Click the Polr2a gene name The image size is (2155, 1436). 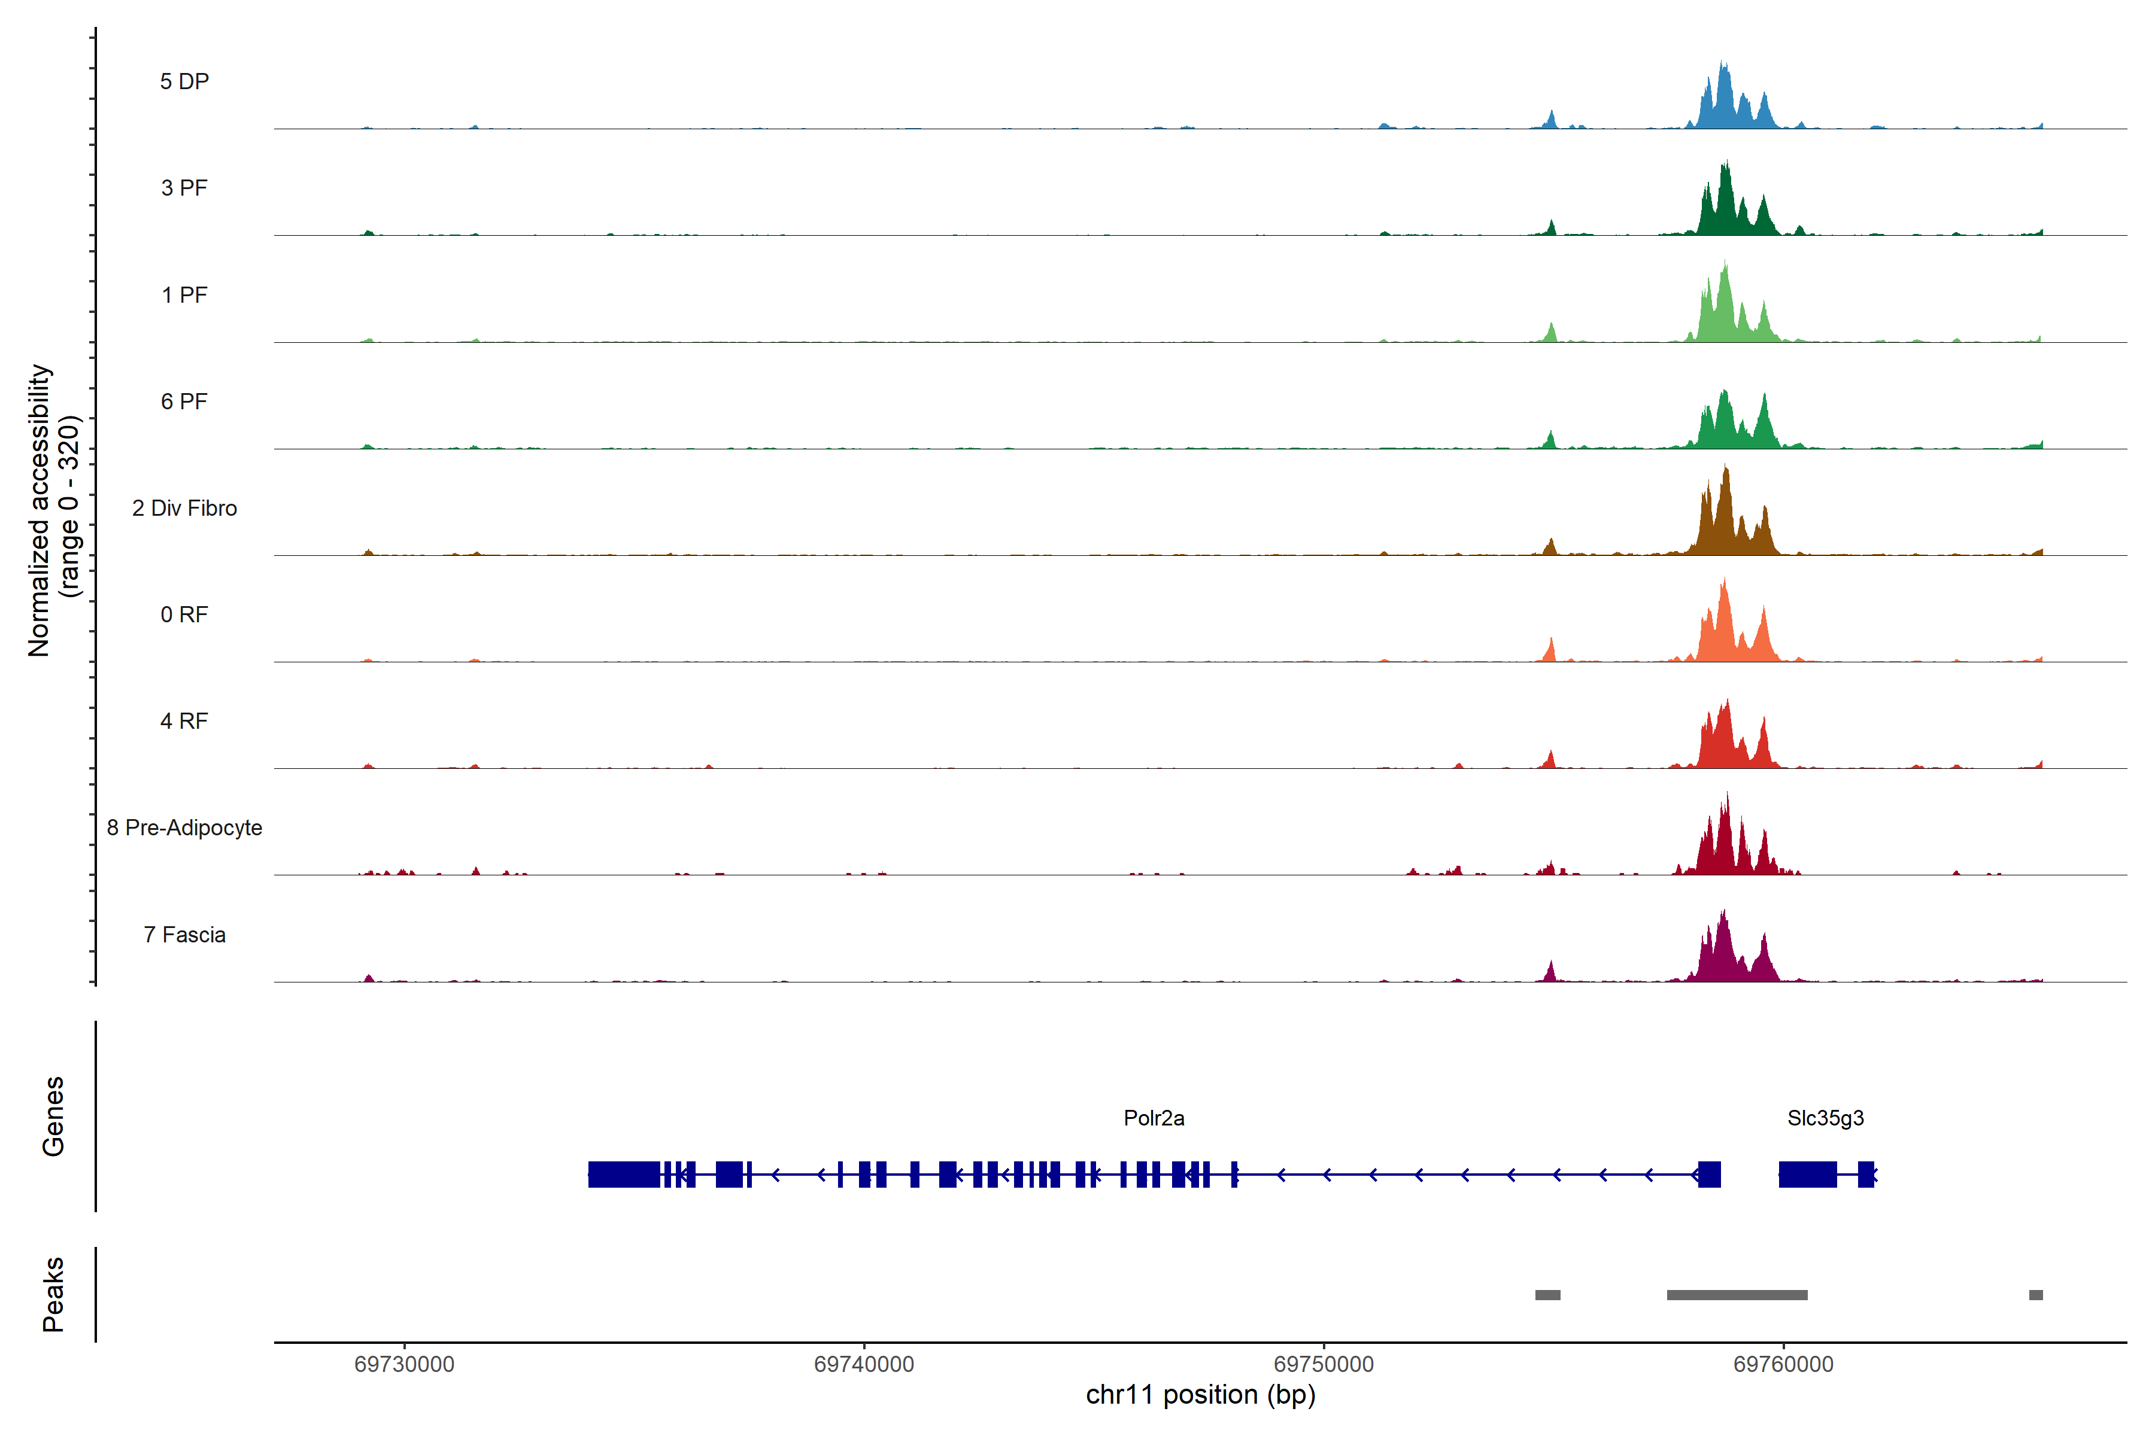[x=1154, y=1118]
